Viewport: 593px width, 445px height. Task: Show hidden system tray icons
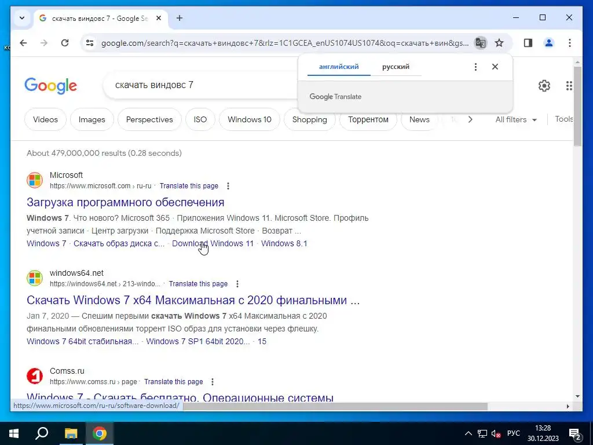468,433
